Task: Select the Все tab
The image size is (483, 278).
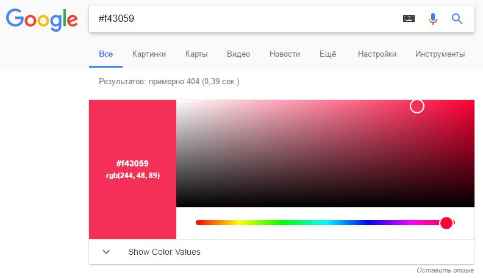Action: click(x=106, y=54)
